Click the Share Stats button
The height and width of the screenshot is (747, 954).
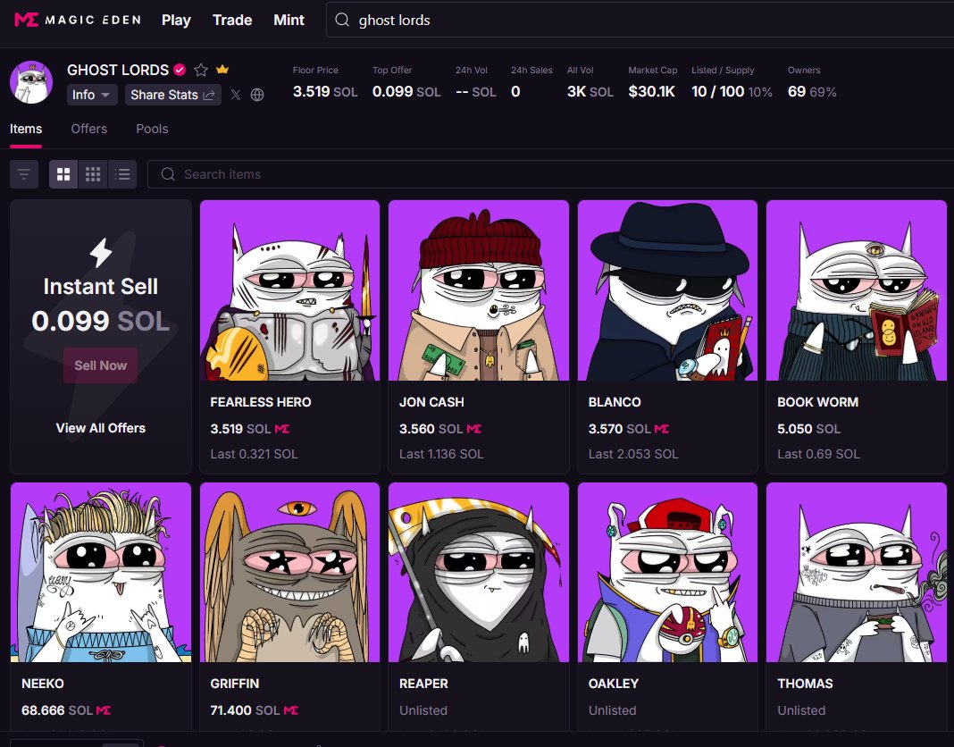click(172, 95)
